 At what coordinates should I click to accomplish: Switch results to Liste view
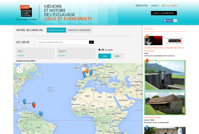(117, 56)
